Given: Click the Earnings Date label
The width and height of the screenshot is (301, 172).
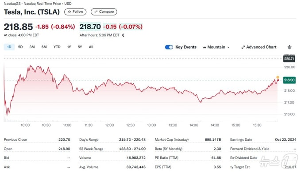Looking at the screenshot, I should click(x=241, y=140).
